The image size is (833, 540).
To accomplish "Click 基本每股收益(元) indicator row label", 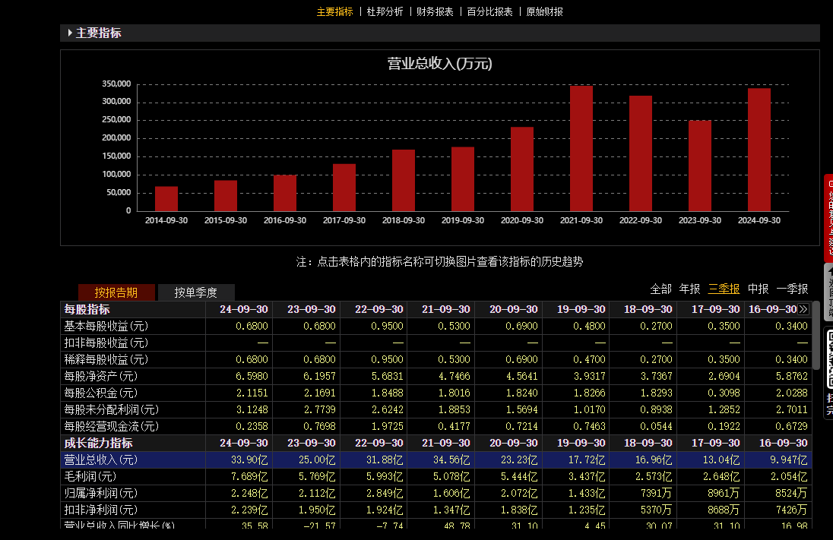I will point(106,326).
